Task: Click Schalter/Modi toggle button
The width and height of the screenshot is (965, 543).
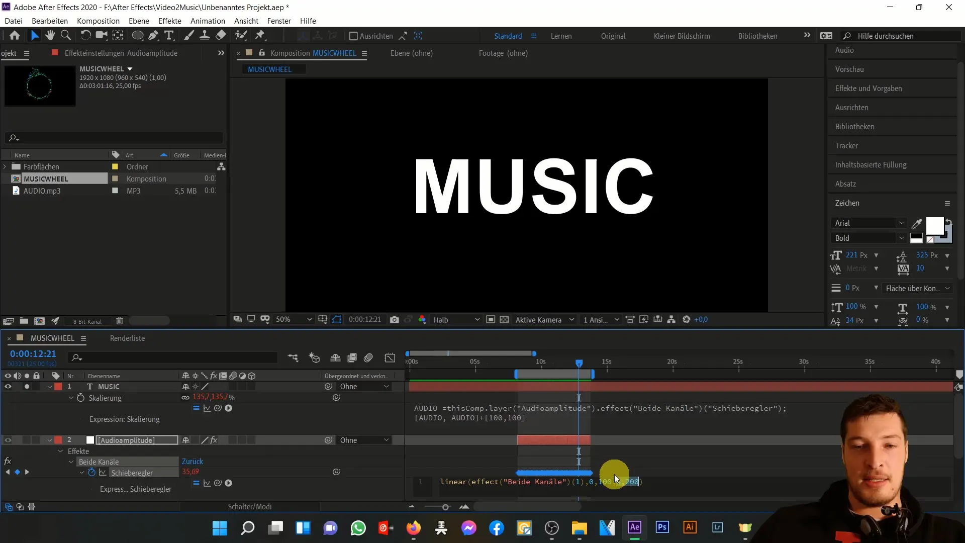Action: pos(250,507)
